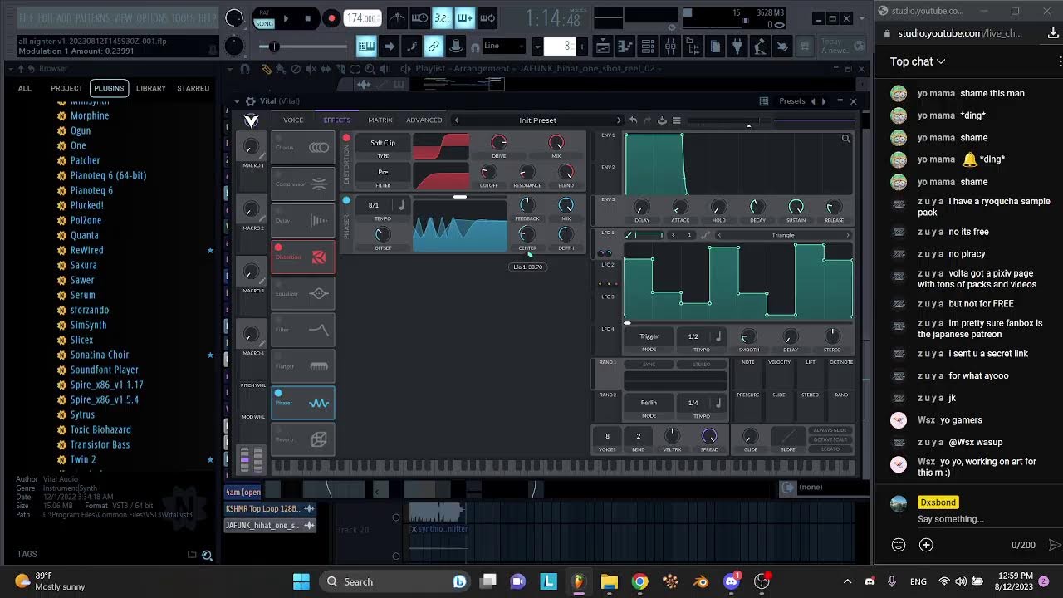The width and height of the screenshot is (1063, 598).
Task: Switch to the MATRIX tab
Action: 380,120
